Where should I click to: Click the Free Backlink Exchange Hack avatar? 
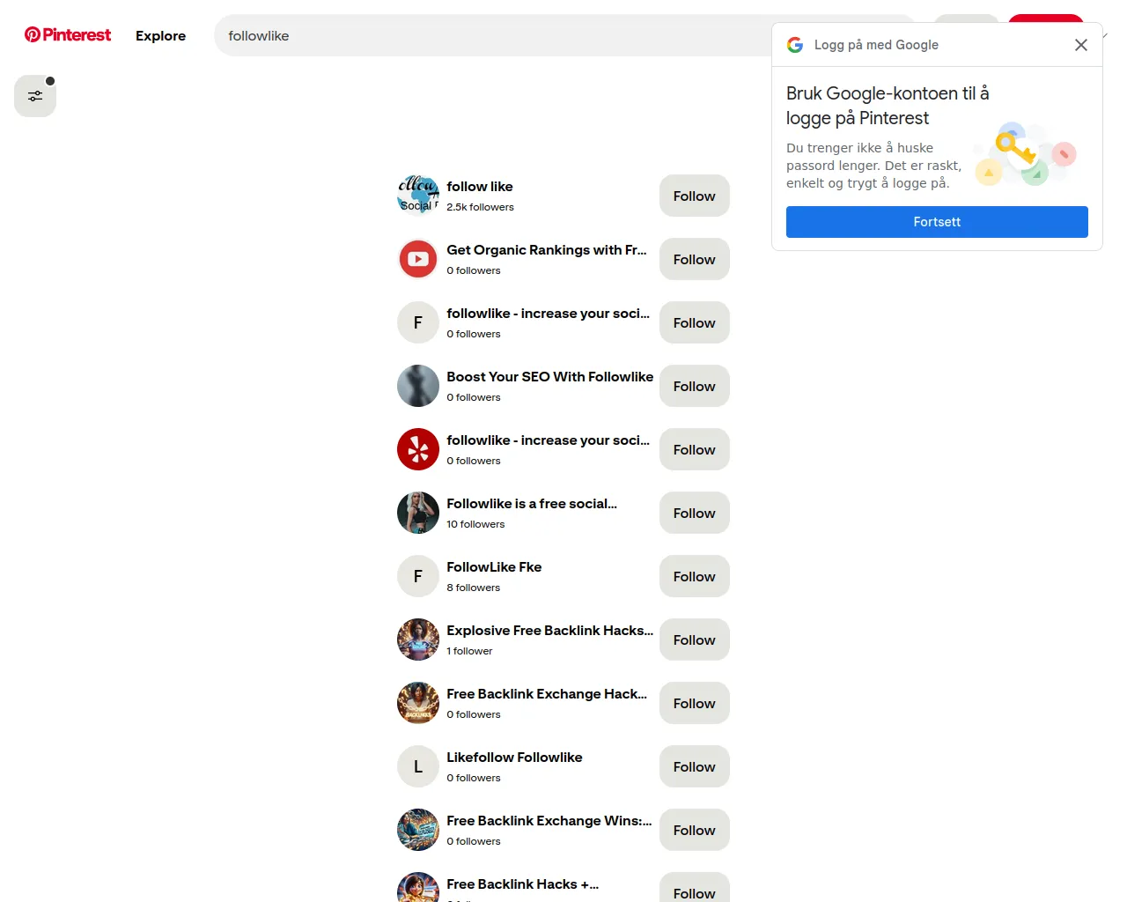pos(418,703)
